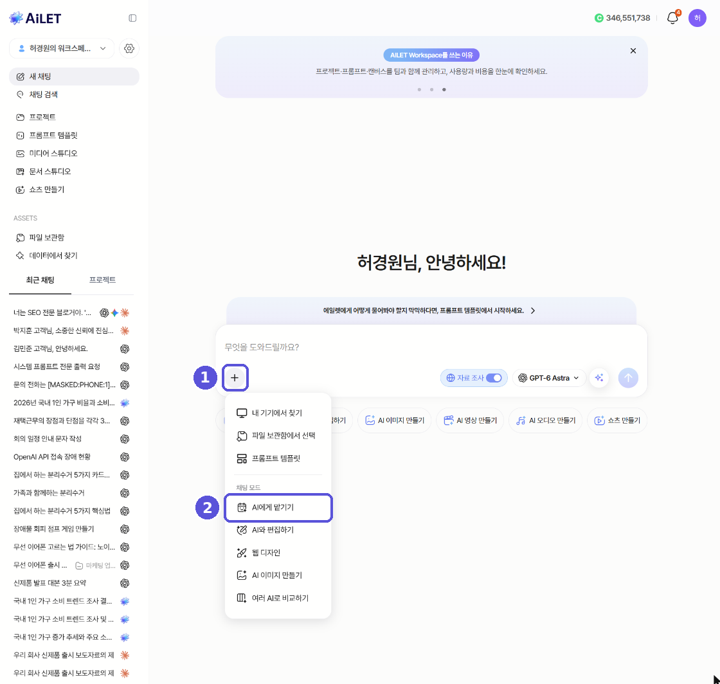Image resolution: width=720 pixels, height=684 pixels.
Task: Switch to 최근 채팅 tab
Action: (x=40, y=280)
